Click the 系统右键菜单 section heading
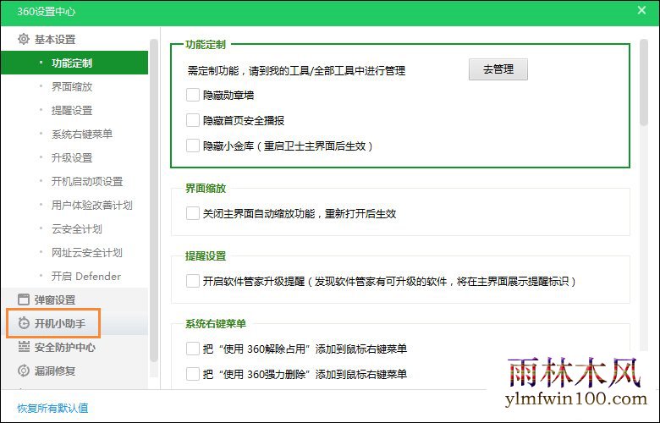This screenshot has width=660, height=423. point(216,324)
